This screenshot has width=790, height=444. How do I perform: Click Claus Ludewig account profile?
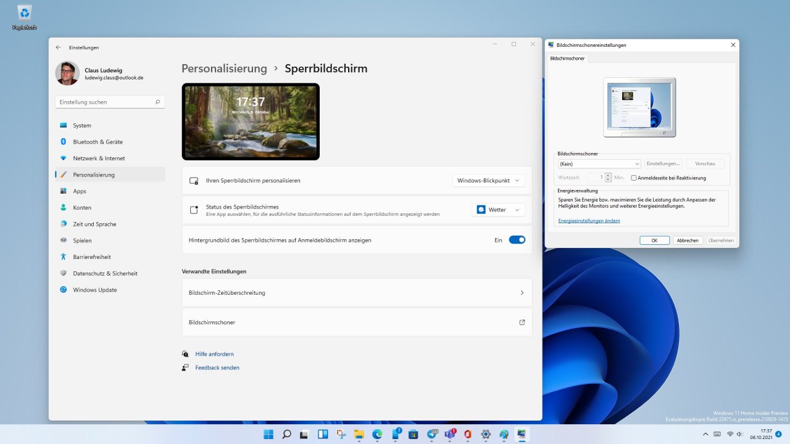(99, 74)
